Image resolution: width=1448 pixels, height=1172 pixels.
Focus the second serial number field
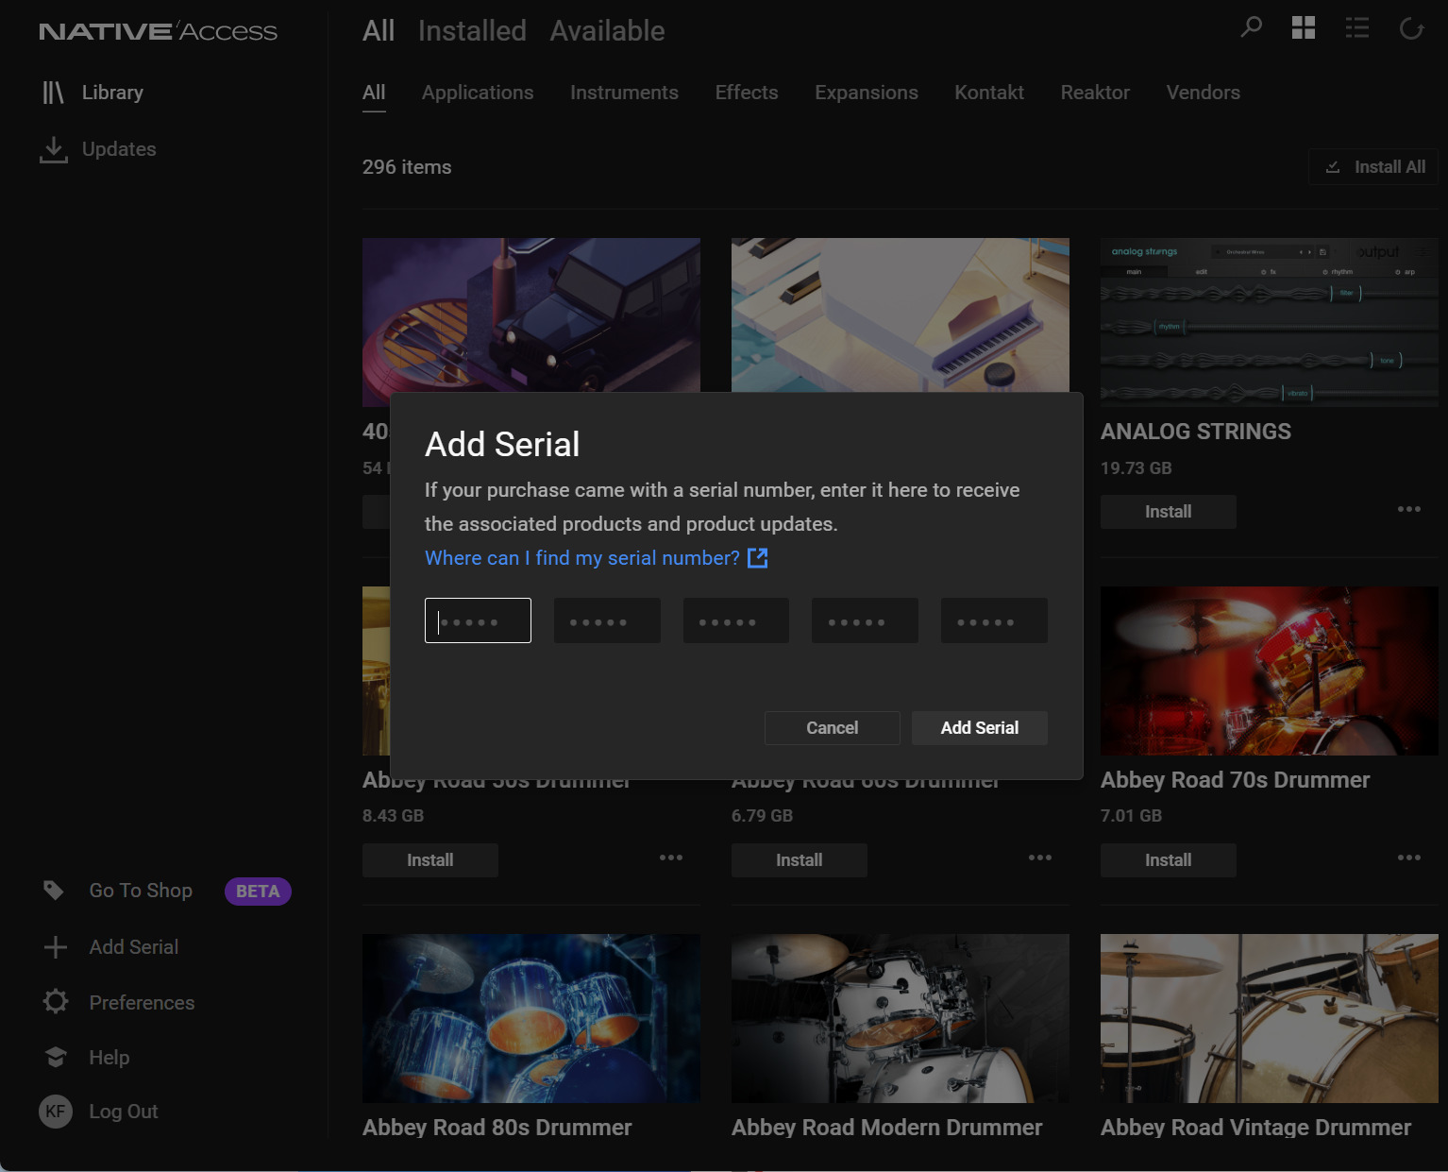[607, 620]
